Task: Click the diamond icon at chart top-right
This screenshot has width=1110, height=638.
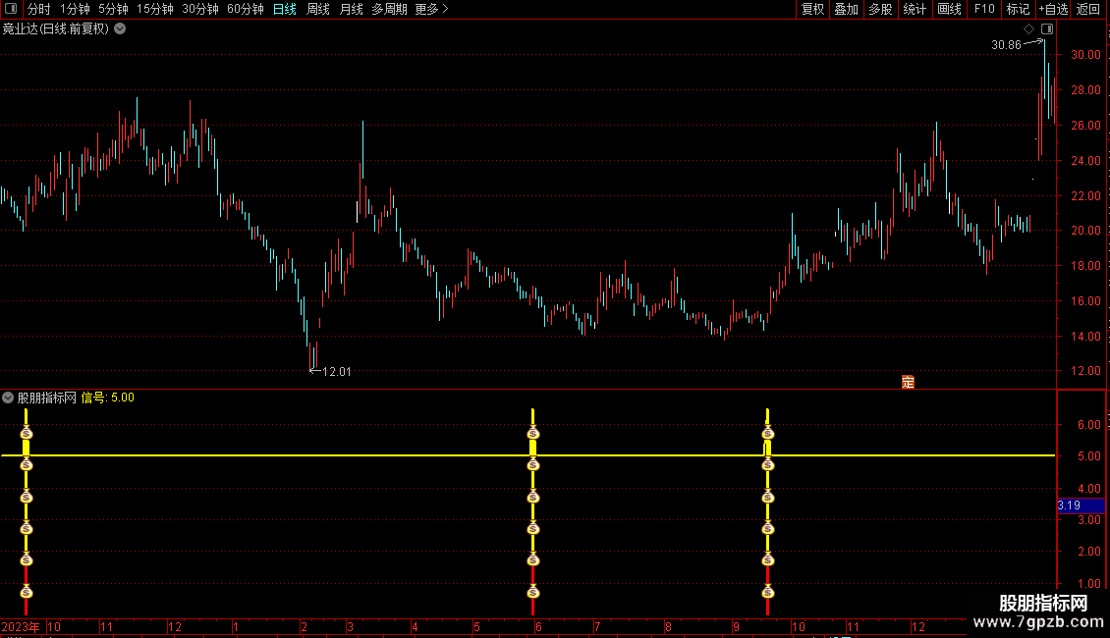Action: [1028, 29]
